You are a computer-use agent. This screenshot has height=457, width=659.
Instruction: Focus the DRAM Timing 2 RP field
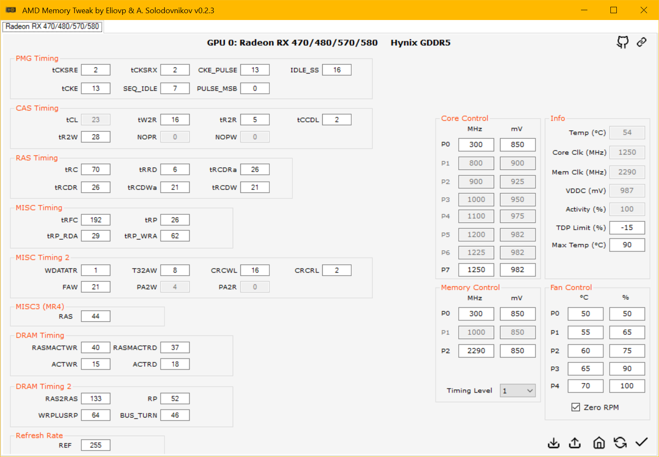[175, 398]
